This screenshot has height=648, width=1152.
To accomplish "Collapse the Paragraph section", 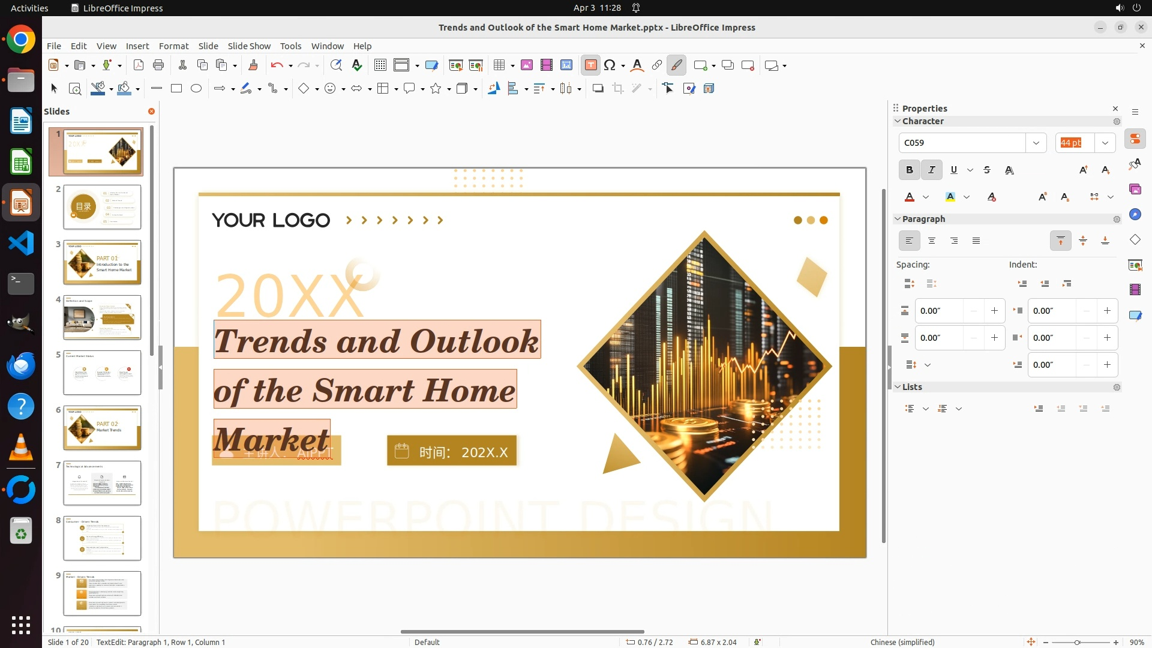I will click(x=898, y=219).
